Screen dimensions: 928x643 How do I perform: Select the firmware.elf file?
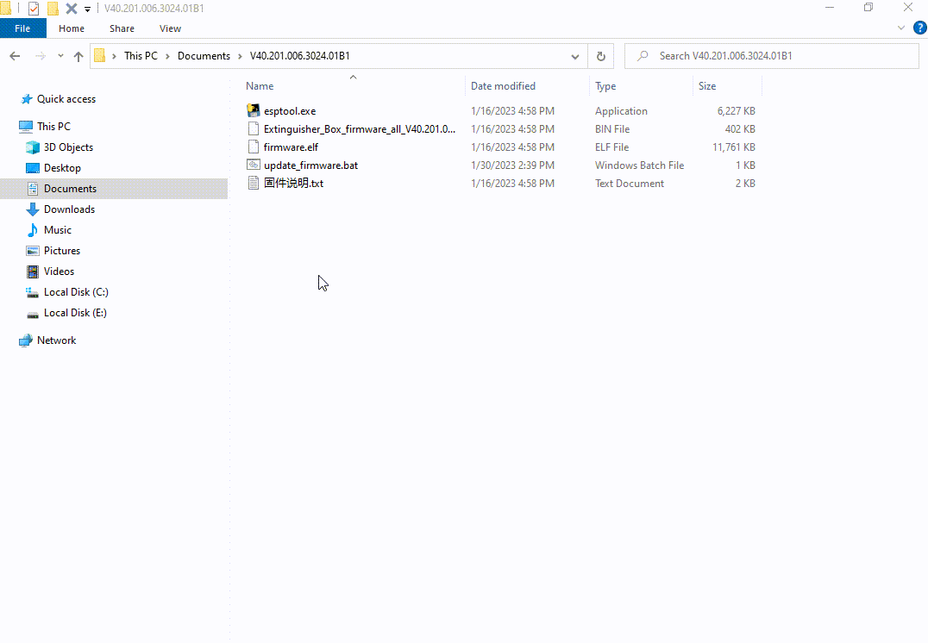coord(291,147)
